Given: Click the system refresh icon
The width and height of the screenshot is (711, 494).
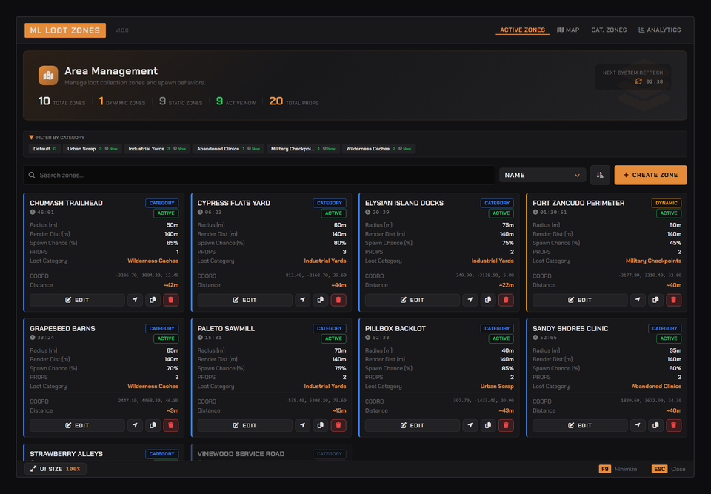Looking at the screenshot, I should pyautogui.click(x=638, y=81).
